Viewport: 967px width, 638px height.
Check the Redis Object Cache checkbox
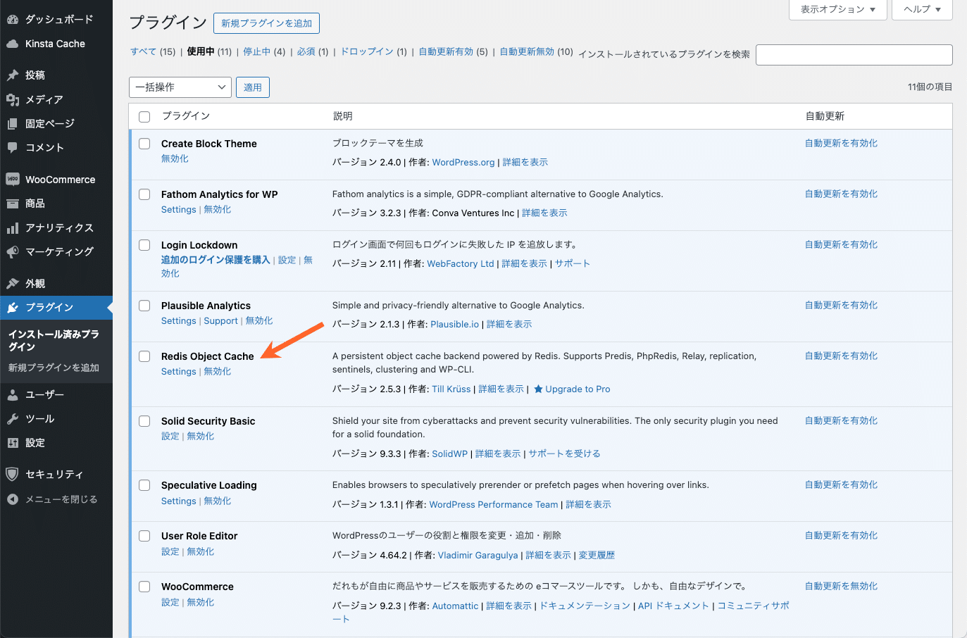(144, 356)
